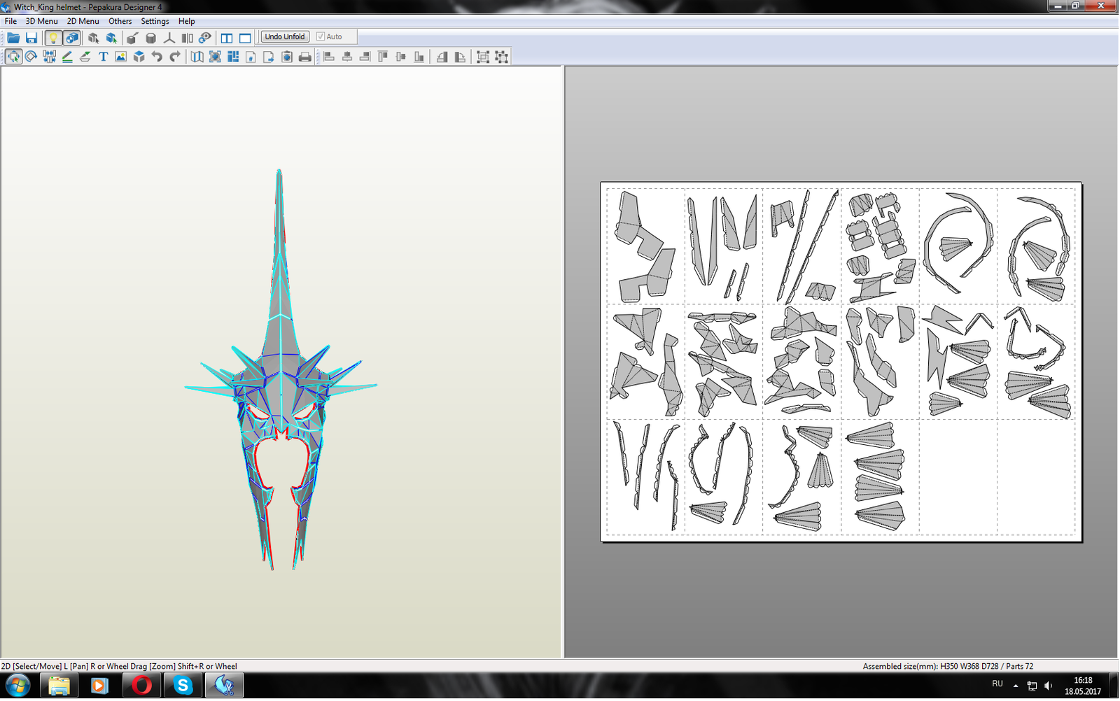
Task: Click the export page arrow icon
Action: [269, 57]
